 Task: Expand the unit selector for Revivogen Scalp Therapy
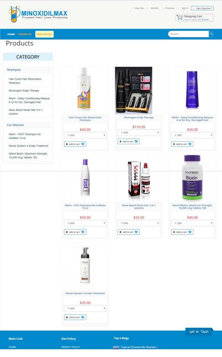pyautogui.click(x=139, y=133)
